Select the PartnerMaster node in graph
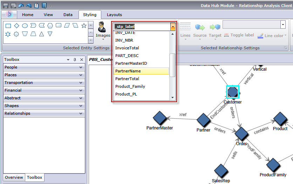Viewport: 293px width, 184px height. click(159, 118)
